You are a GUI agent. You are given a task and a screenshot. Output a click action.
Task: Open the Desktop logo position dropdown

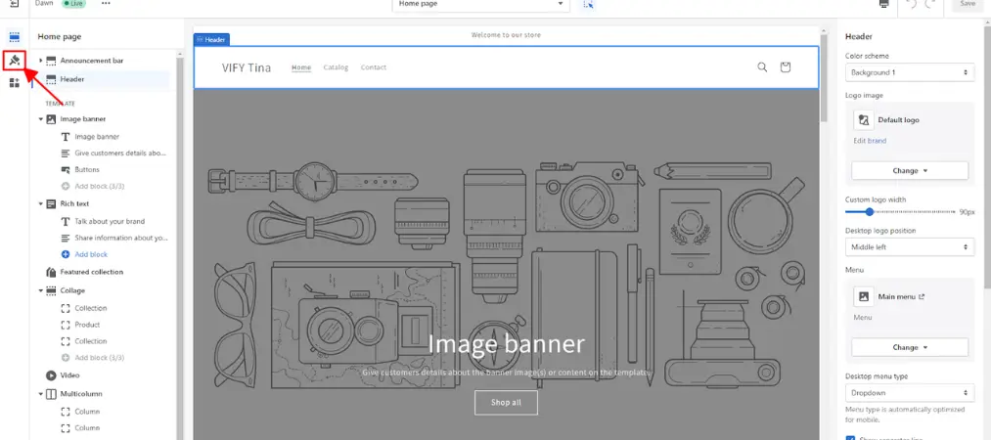910,246
